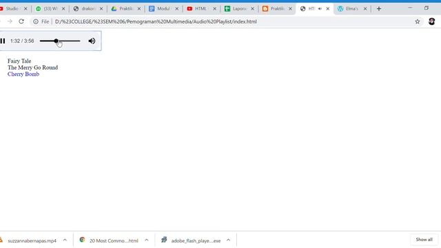Image resolution: width=441 pixels, height=248 pixels.
Task: Pause the audio player
Action: coord(3,41)
